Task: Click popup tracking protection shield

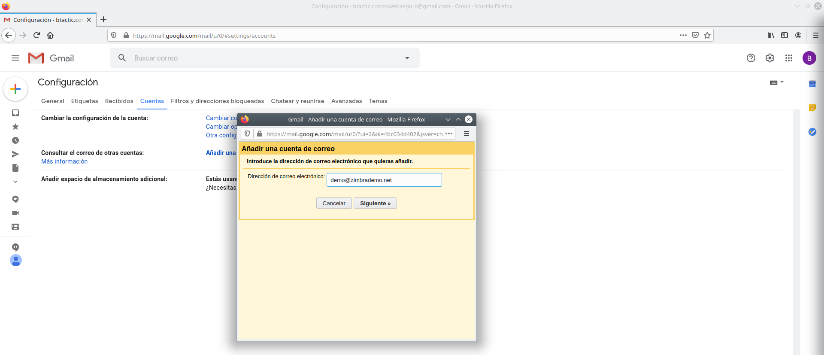Action: pos(247,134)
